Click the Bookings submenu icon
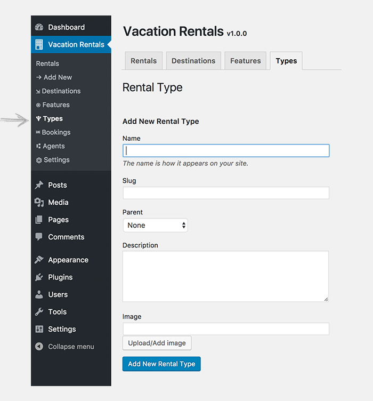Screen dimensions: 373x401 pos(38,132)
